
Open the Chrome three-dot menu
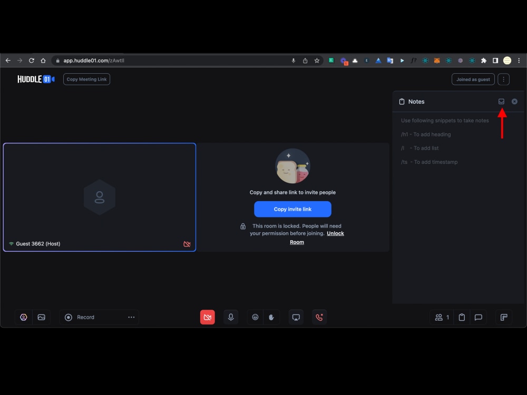point(519,61)
